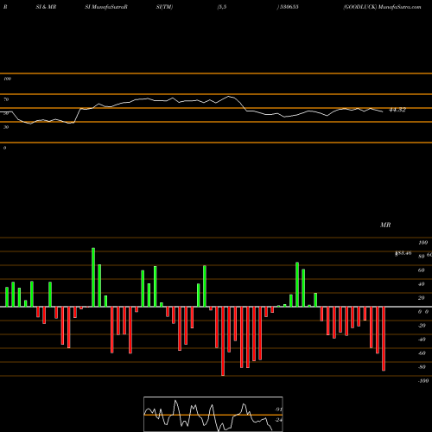Click the deepest red bar reaching -100
Viewport: 432px width, 432px height.
223,341
